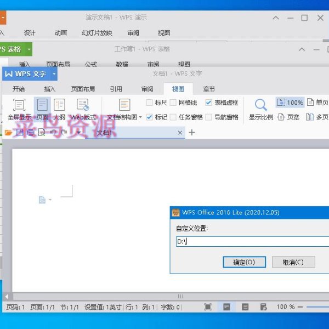The image size is (329, 329).
Task: Click full screen icon in status bar
Action: pyautogui.click(x=208, y=307)
